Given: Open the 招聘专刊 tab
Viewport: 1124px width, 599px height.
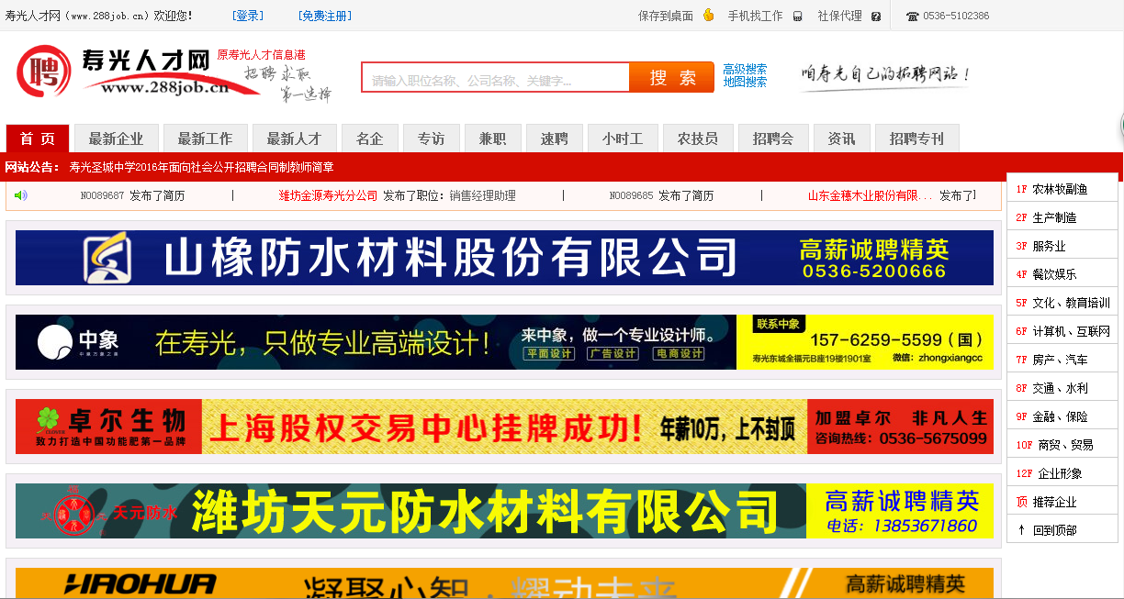Looking at the screenshot, I should (917, 139).
